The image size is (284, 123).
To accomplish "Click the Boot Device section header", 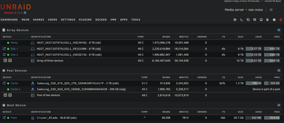I will (16, 105).
